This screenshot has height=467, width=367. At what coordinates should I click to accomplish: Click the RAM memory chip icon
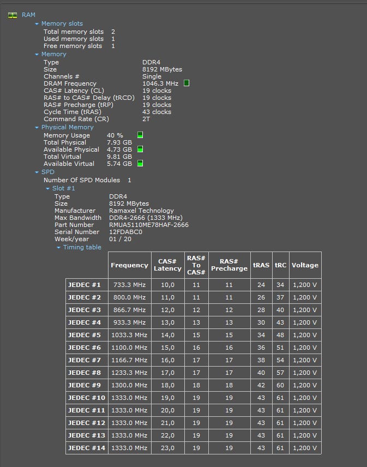(13, 15)
